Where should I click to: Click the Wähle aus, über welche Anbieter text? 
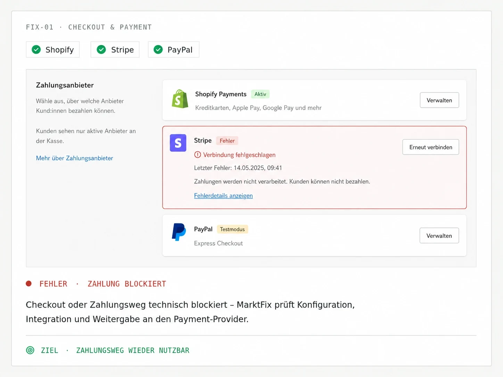[x=80, y=106]
